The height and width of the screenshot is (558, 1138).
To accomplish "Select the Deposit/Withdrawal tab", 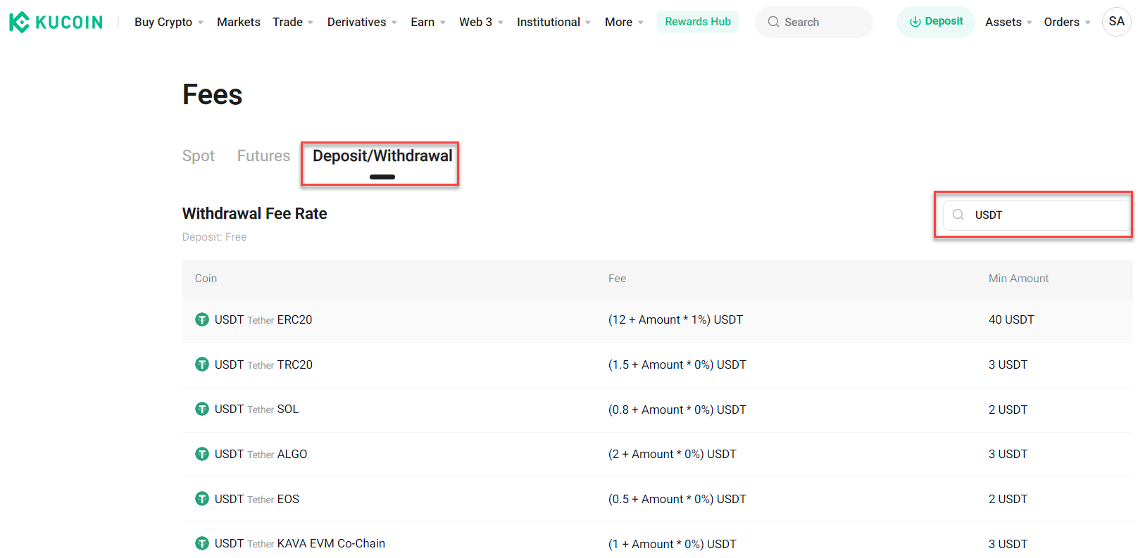I will 382,156.
